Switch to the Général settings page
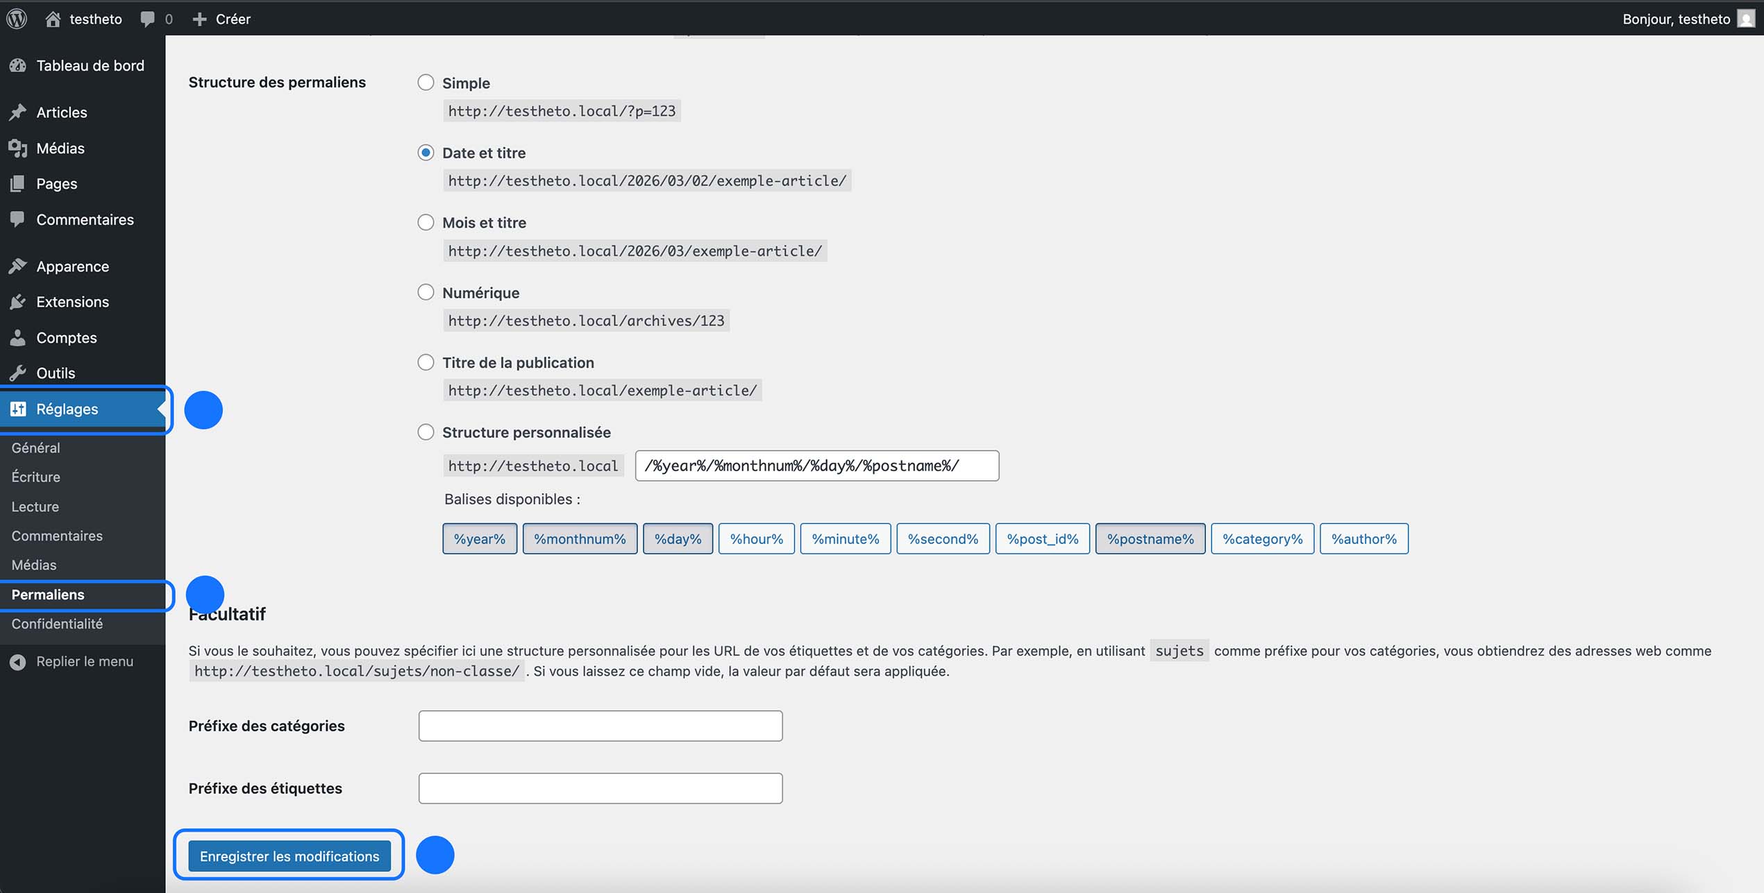This screenshot has height=893, width=1764. [x=35, y=448]
